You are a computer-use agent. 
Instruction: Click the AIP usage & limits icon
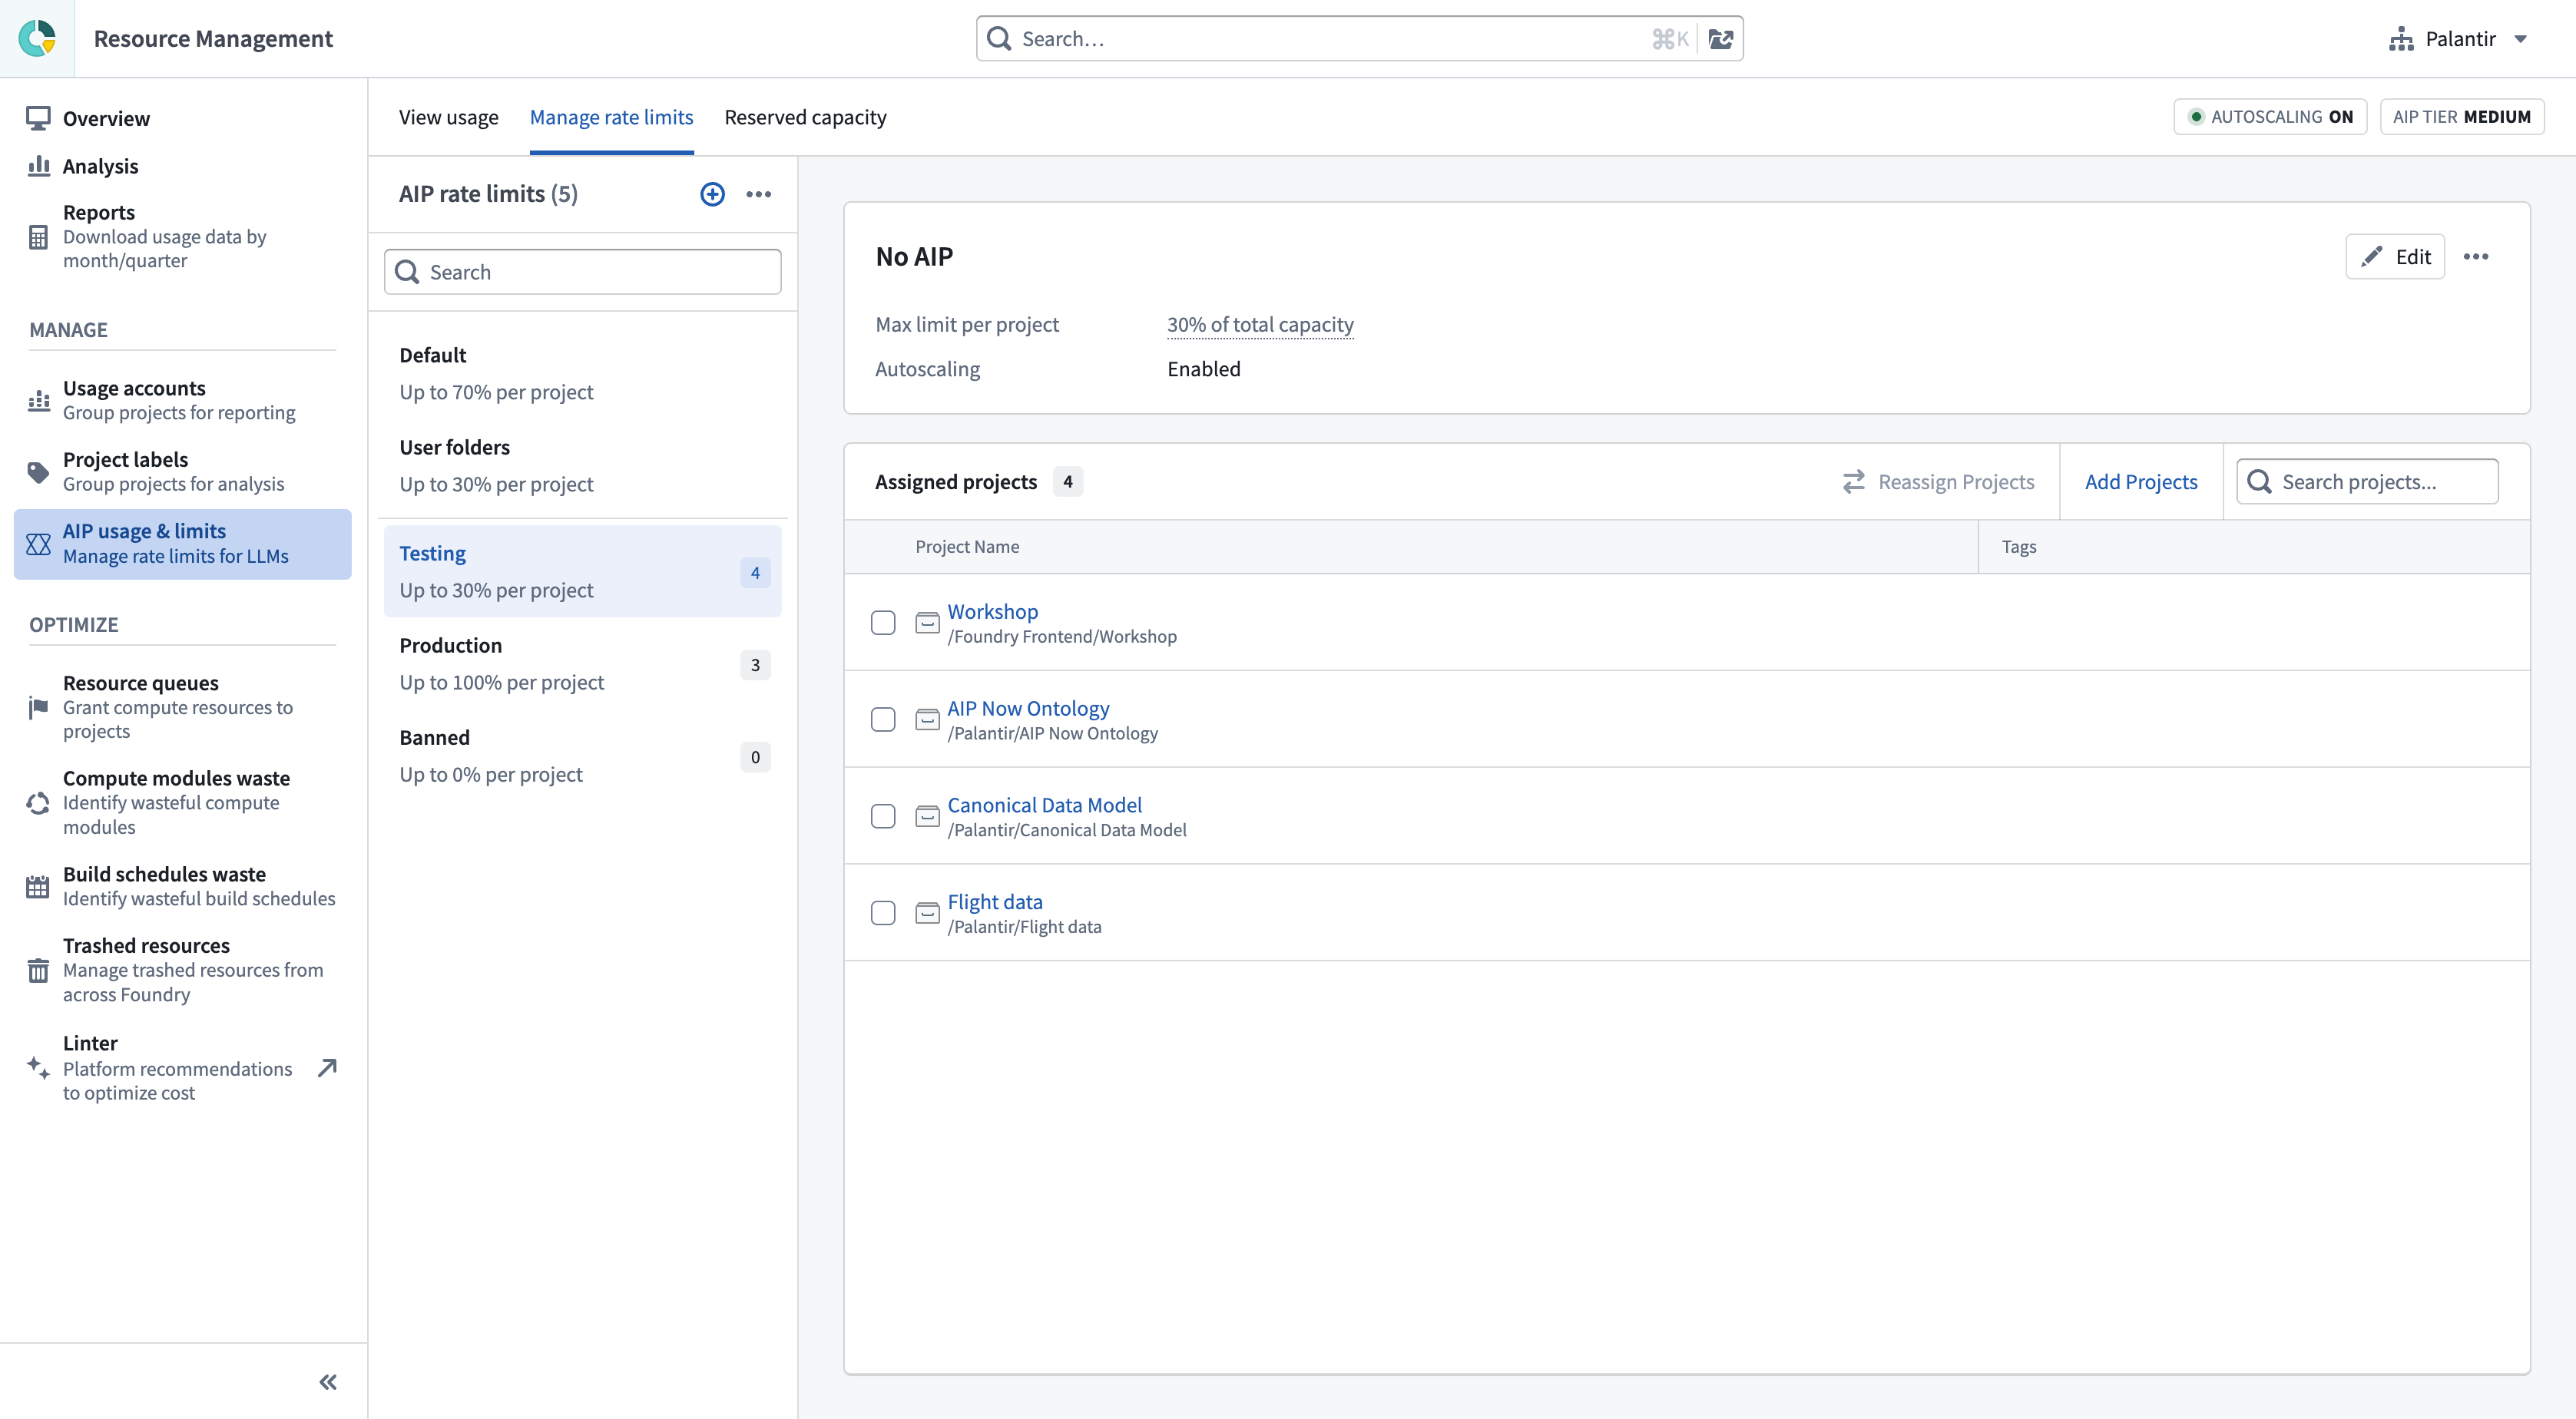tap(38, 544)
